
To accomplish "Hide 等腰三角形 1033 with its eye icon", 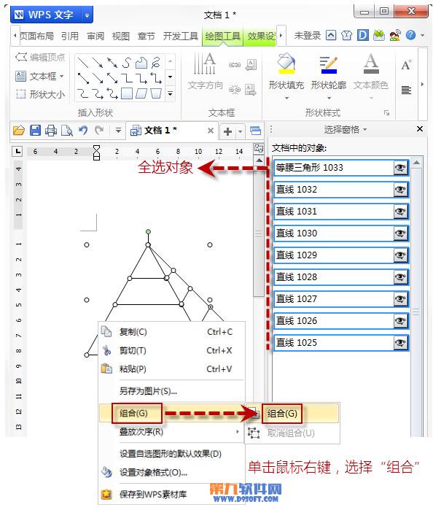I will pyautogui.click(x=400, y=168).
